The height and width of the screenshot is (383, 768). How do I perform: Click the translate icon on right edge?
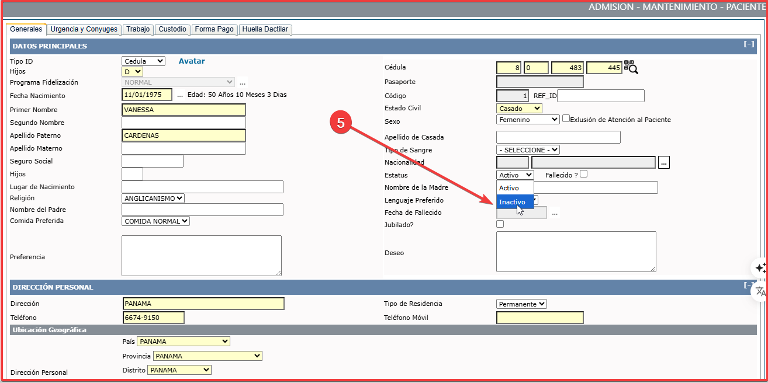[x=760, y=291]
